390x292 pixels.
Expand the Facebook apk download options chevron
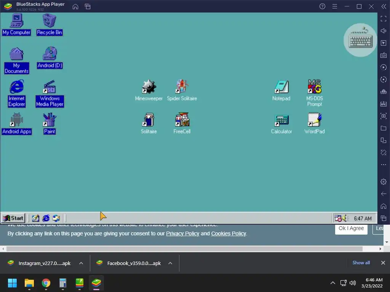coord(170,263)
